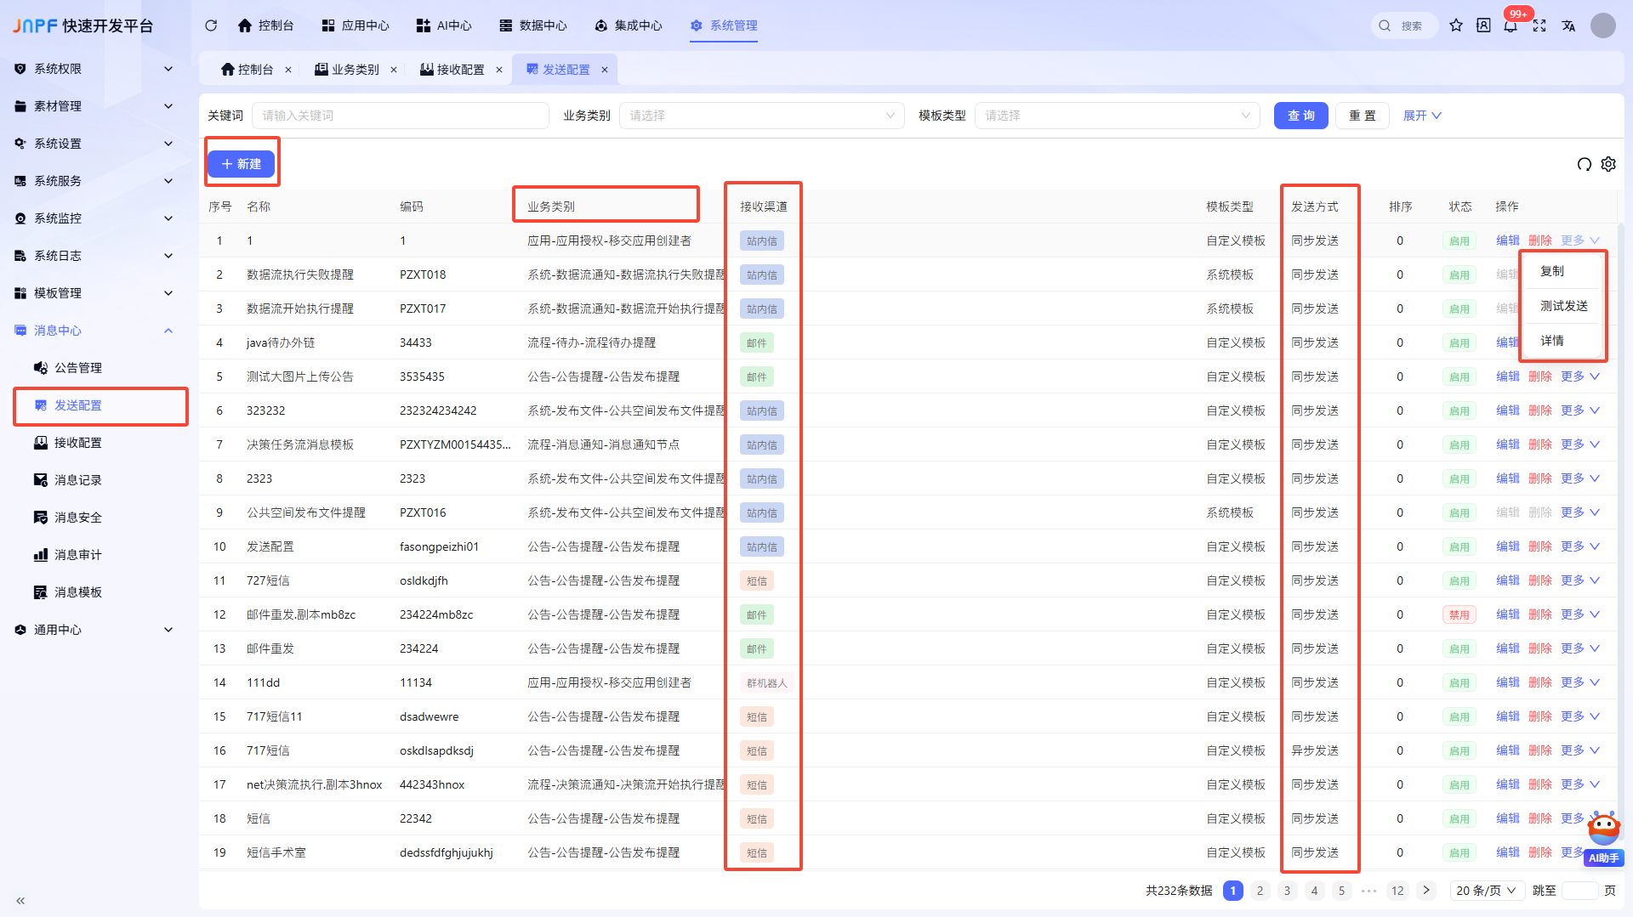Screen dimensions: 1633x917
Task: Open the 模板类型 filter dropdown
Action: click(1117, 116)
